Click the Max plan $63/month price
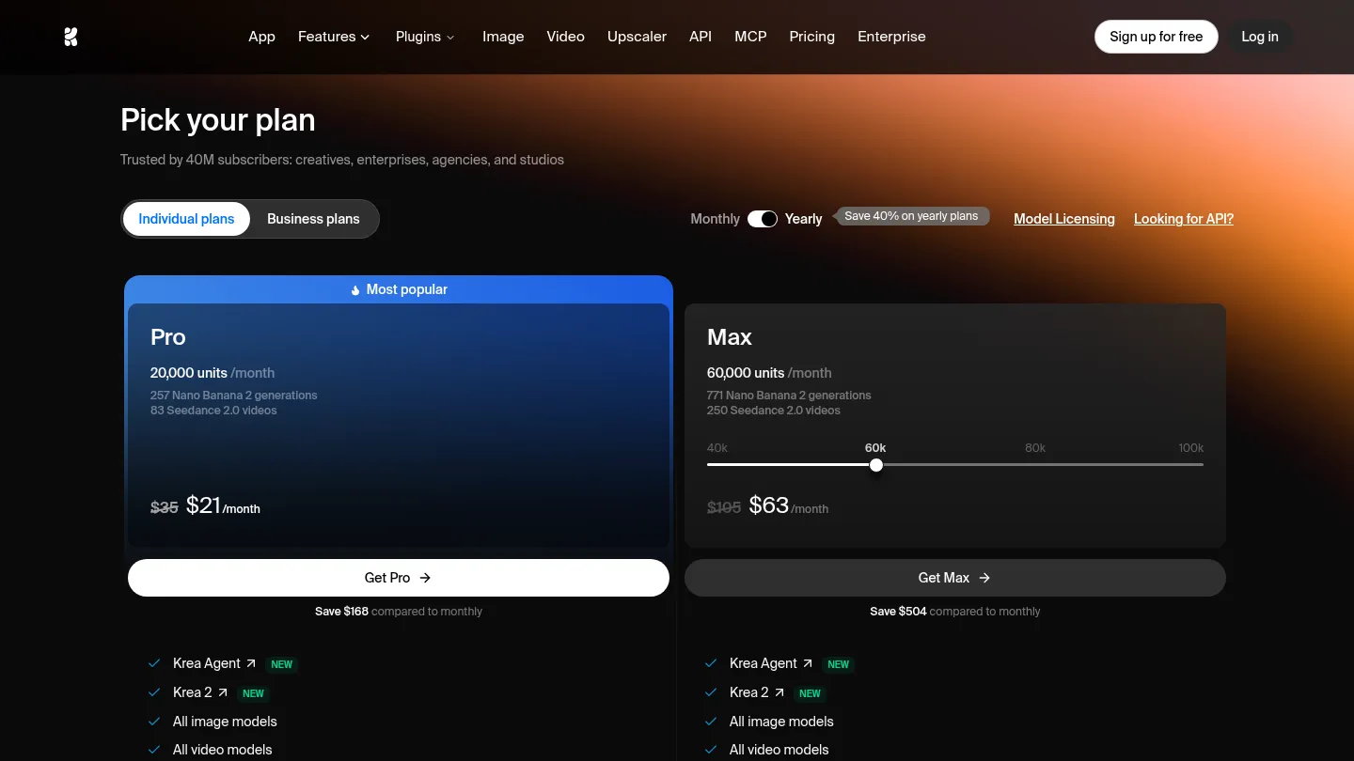The image size is (1354, 761). pyautogui.click(x=789, y=505)
